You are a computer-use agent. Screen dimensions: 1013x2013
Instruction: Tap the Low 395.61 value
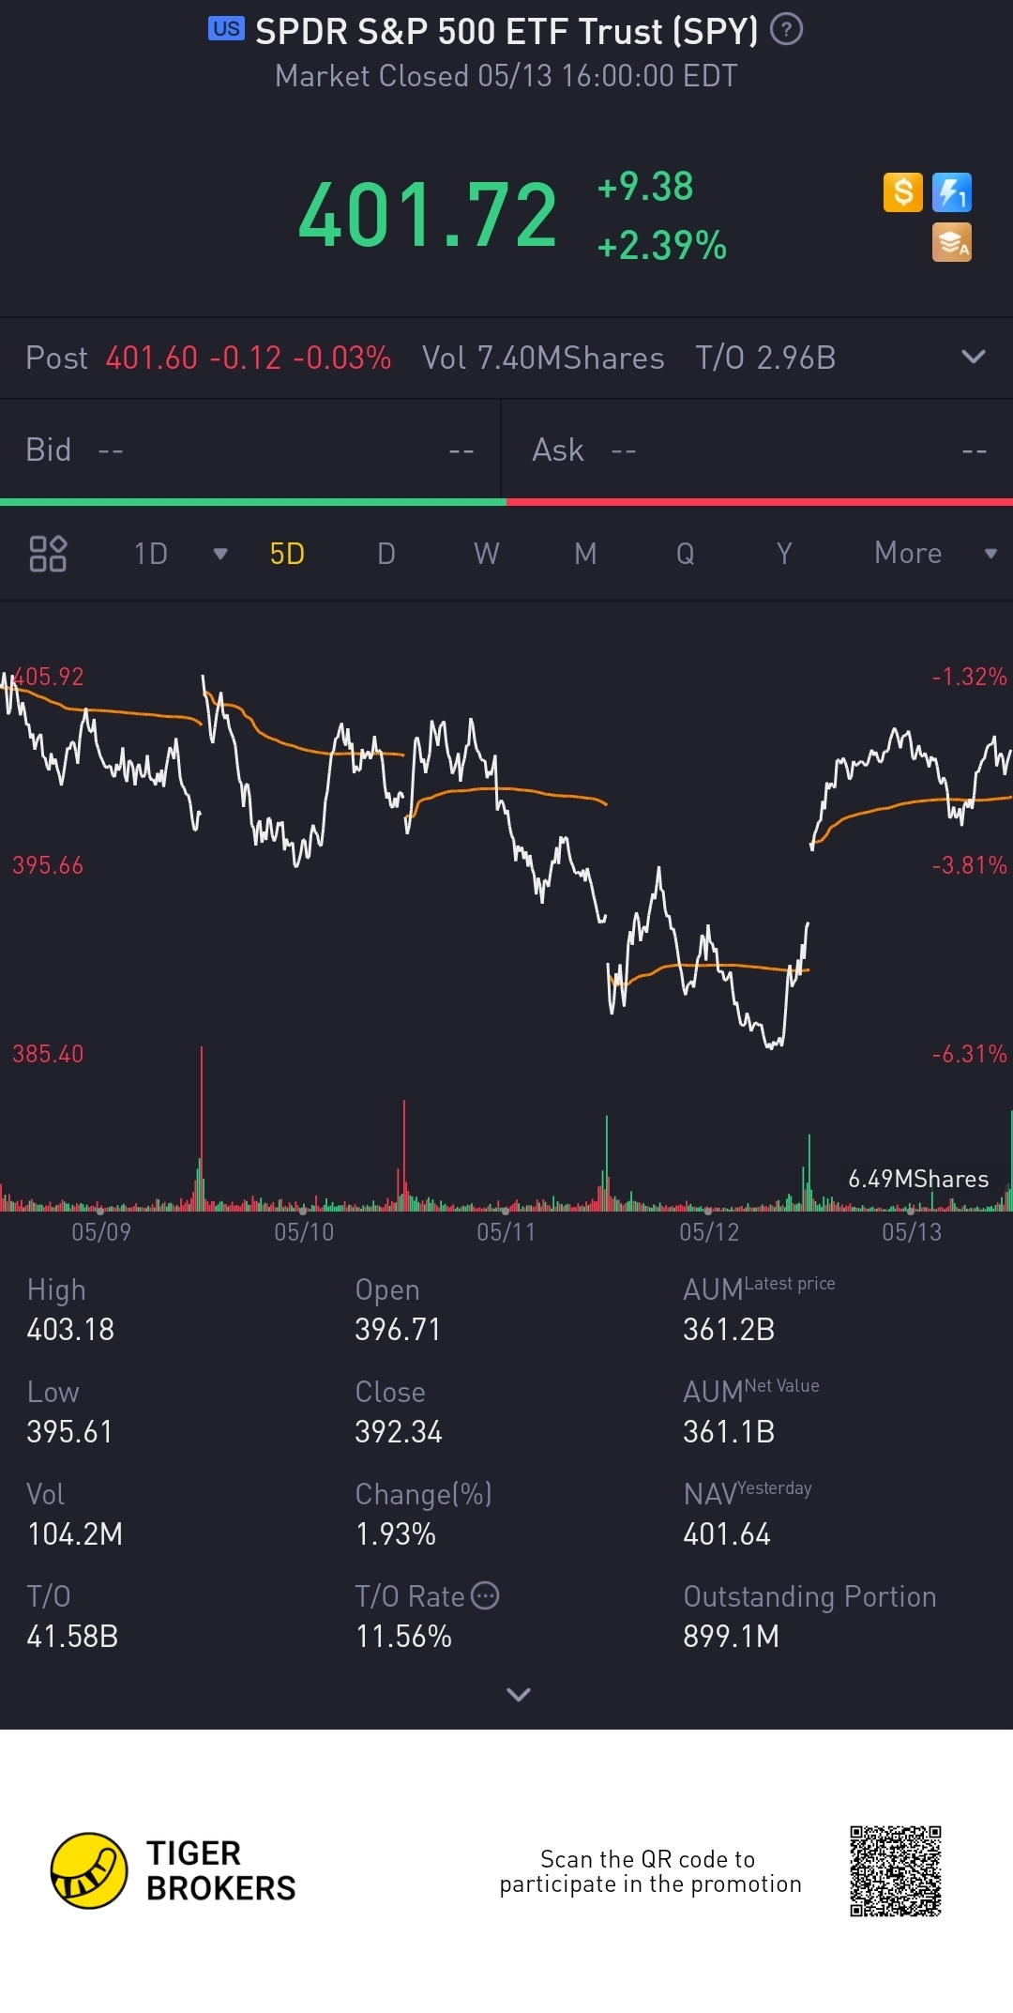pyautogui.click(x=69, y=1432)
